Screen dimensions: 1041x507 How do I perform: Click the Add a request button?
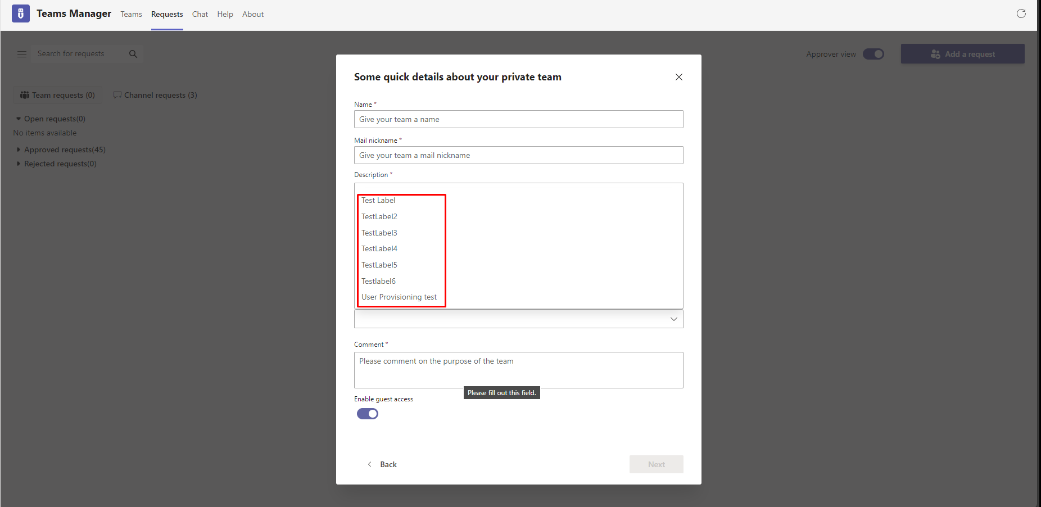(962, 54)
